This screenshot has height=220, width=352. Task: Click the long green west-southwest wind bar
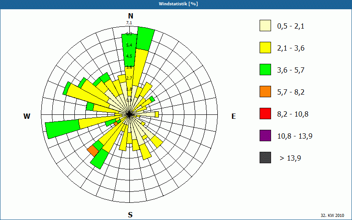click(x=63, y=129)
